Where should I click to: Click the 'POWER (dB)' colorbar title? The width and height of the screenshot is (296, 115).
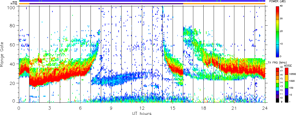(x=277, y=2)
